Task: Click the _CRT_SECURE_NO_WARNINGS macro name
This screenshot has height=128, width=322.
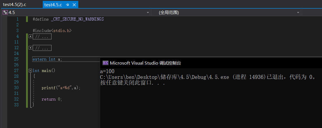Action: pos(77,19)
